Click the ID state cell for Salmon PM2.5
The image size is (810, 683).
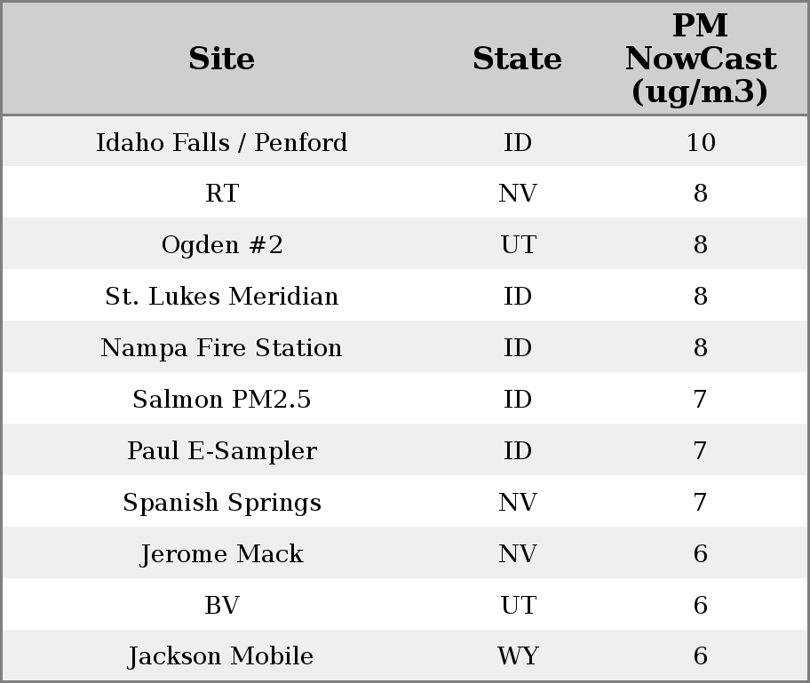pyautogui.click(x=517, y=400)
